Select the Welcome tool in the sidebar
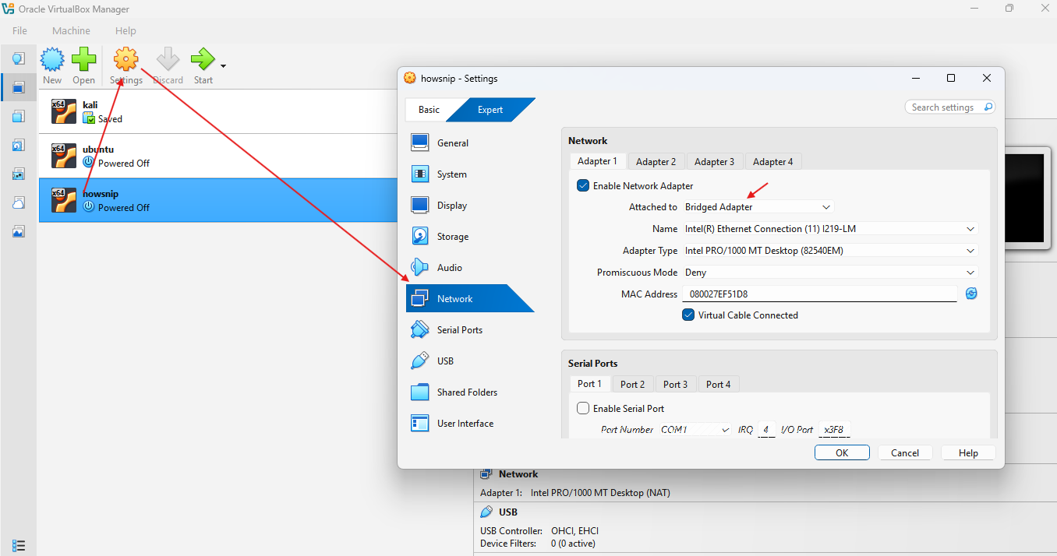The image size is (1057, 556). pyautogui.click(x=19, y=58)
